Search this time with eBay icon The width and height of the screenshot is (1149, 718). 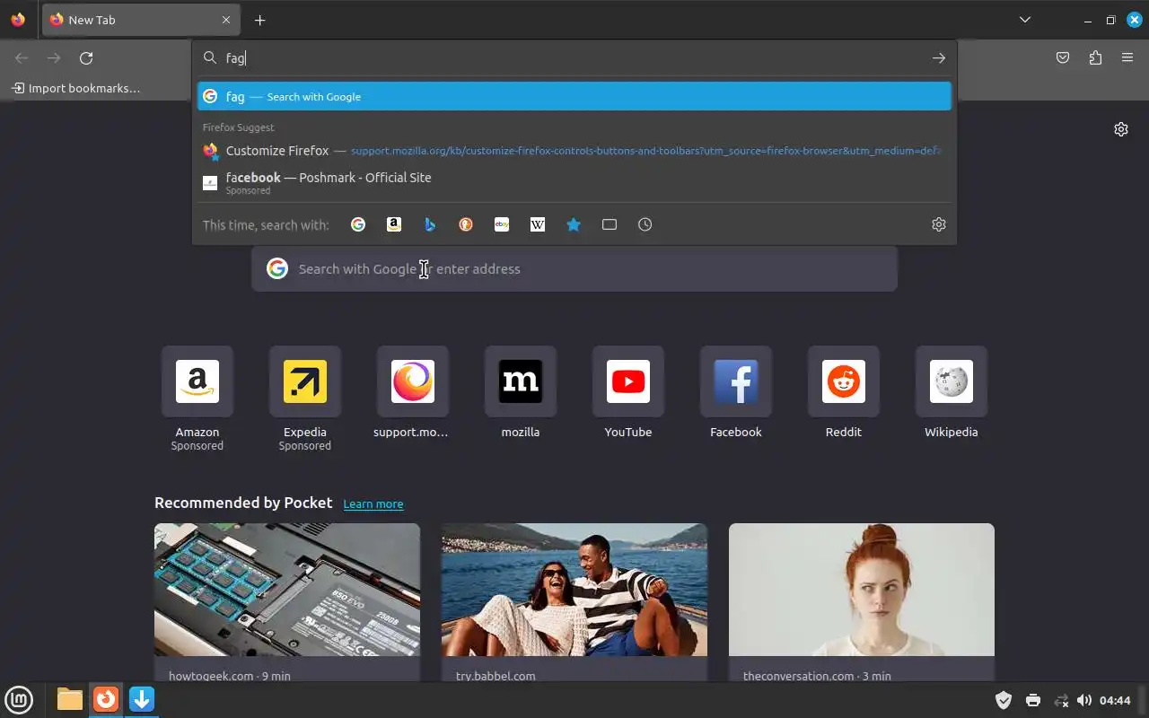(x=502, y=224)
